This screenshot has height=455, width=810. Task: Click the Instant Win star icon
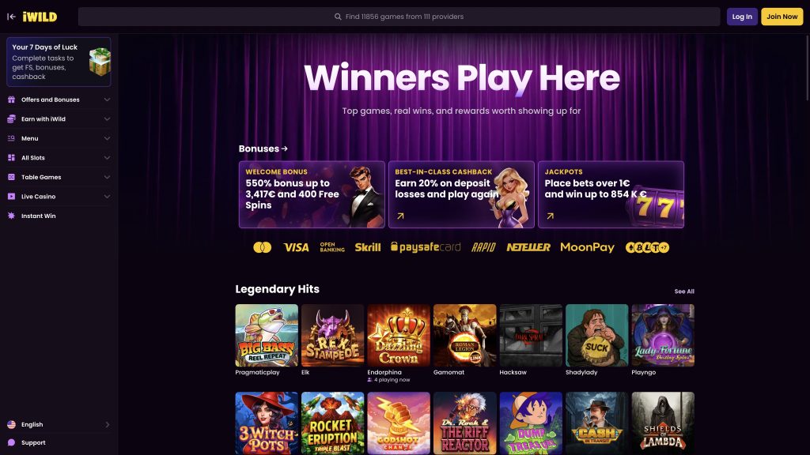(x=11, y=216)
